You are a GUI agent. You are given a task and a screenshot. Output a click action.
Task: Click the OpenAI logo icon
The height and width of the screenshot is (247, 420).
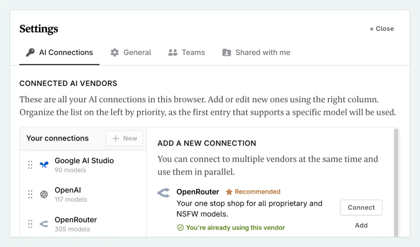44,194
